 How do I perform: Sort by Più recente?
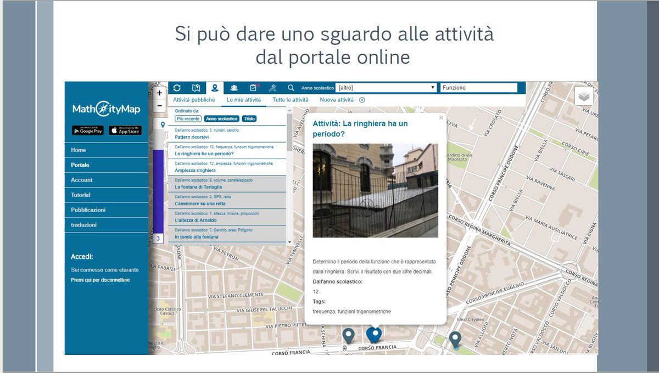pyautogui.click(x=188, y=118)
